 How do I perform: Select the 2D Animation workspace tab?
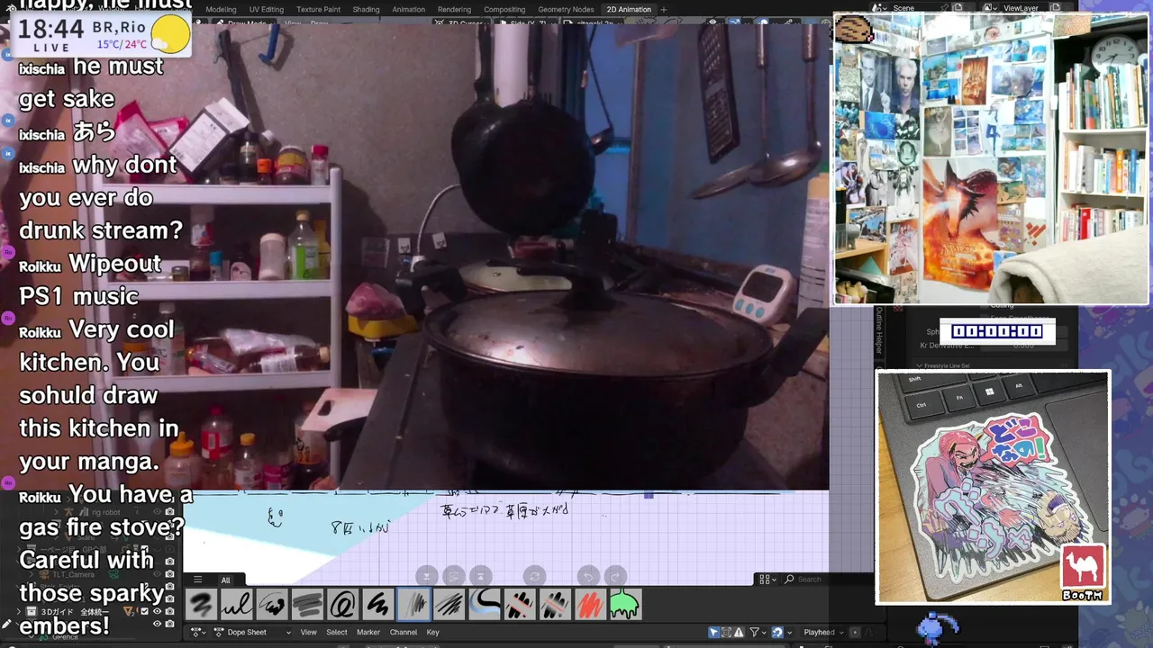point(629,9)
